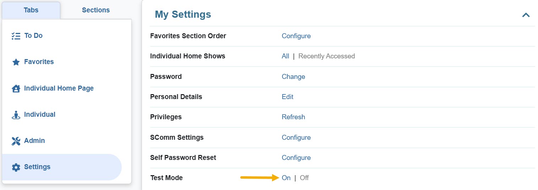Change the Password
This screenshot has height=190, width=538.
click(x=293, y=77)
